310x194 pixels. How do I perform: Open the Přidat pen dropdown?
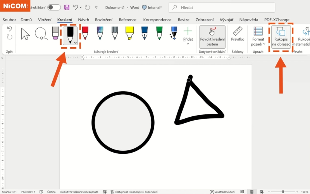point(188,44)
